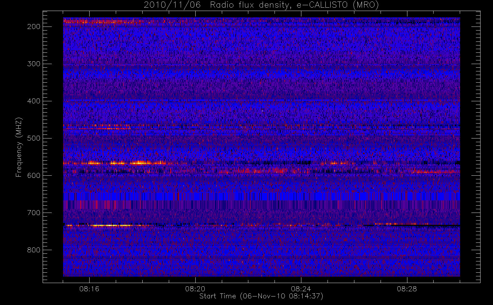Click the 800 frequency tick label
The image size is (493, 305).
click(34, 250)
